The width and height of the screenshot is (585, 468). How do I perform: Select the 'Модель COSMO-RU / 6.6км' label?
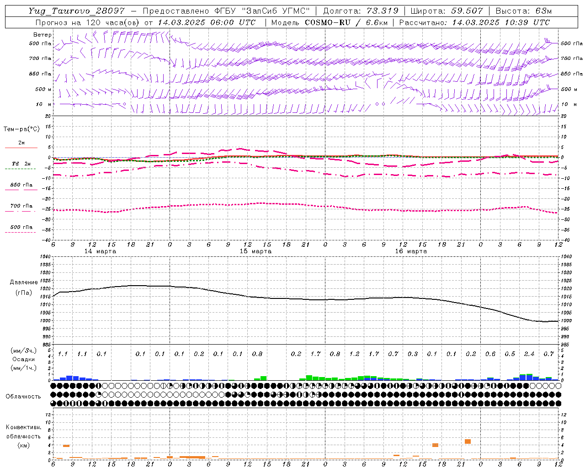[330, 22]
